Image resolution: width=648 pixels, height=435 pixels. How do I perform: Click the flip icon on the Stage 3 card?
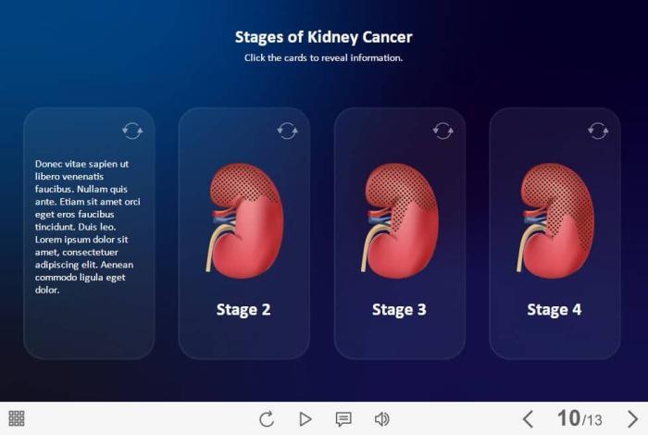pyautogui.click(x=443, y=130)
